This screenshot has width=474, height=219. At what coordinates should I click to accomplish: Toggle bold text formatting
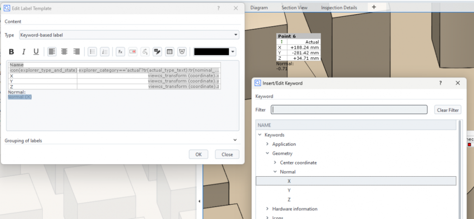(11, 52)
